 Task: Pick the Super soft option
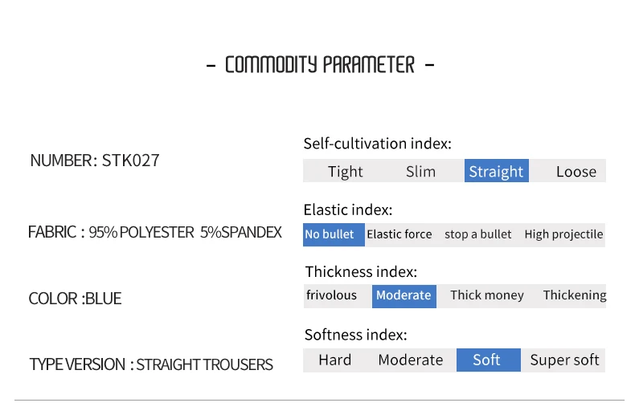(564, 360)
